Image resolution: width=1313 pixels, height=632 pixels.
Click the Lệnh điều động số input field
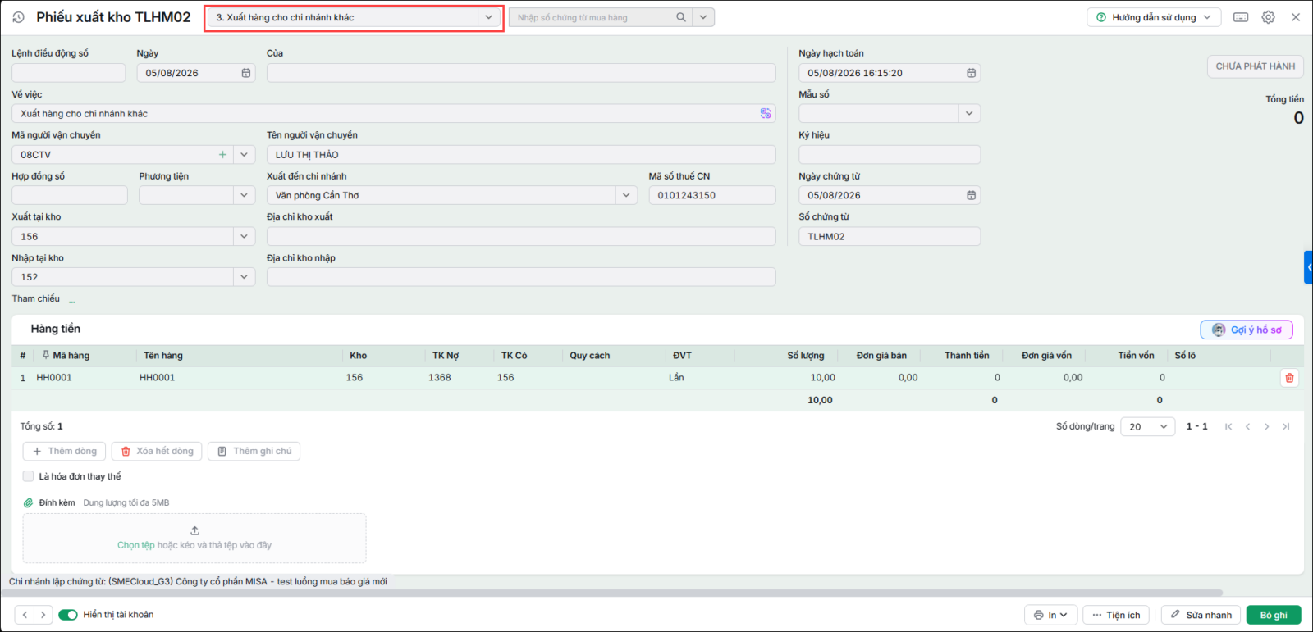(69, 73)
